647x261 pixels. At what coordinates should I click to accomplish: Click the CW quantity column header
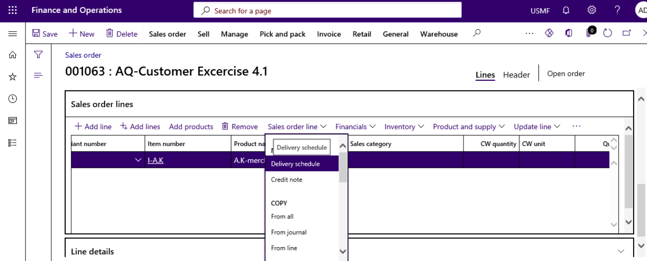(x=491, y=144)
